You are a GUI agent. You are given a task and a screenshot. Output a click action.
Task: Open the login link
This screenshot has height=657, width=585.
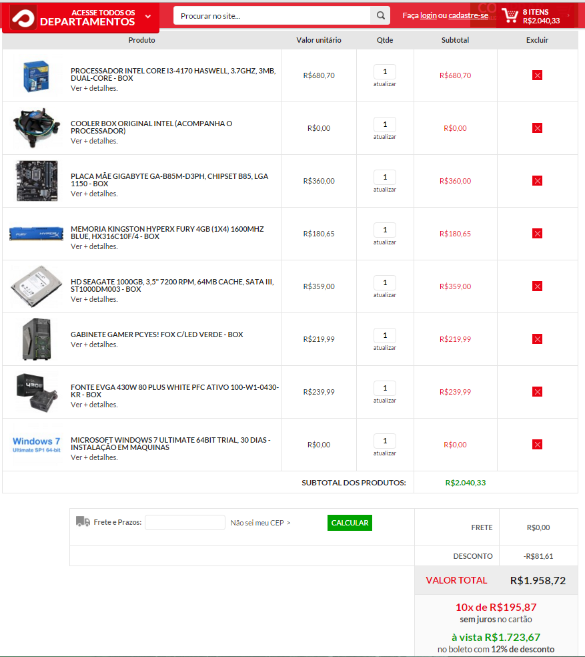coord(428,15)
